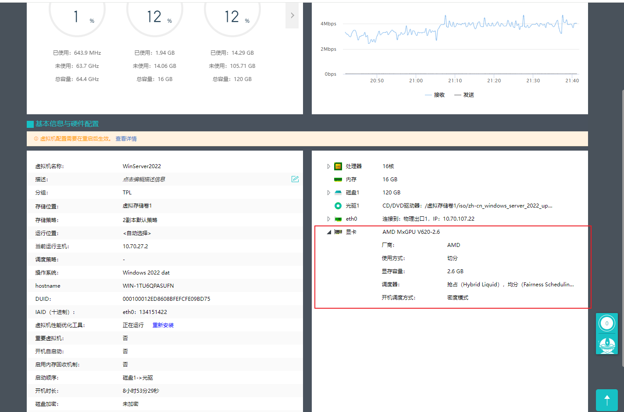Click the edit description pencil icon
Screen dimensions: 624x412
pyautogui.click(x=295, y=179)
